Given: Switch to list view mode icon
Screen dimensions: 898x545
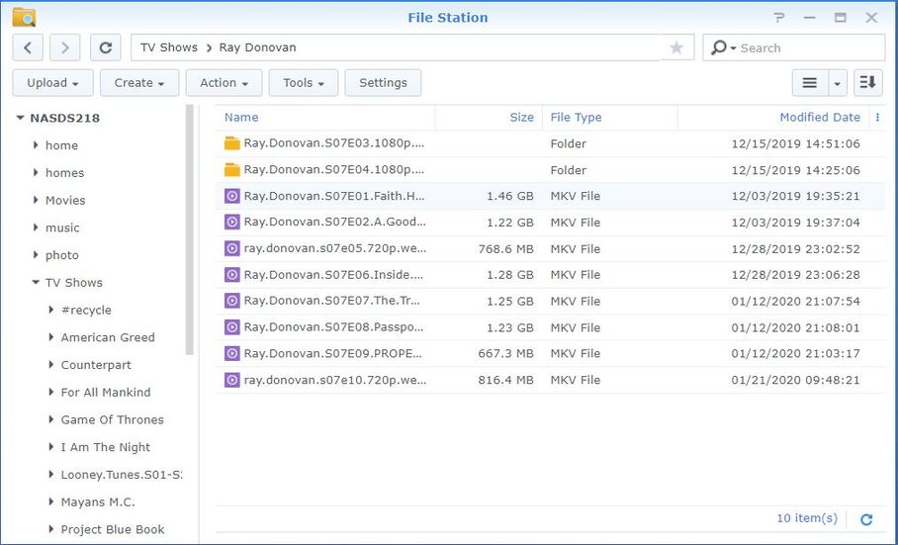Looking at the screenshot, I should click(x=810, y=83).
